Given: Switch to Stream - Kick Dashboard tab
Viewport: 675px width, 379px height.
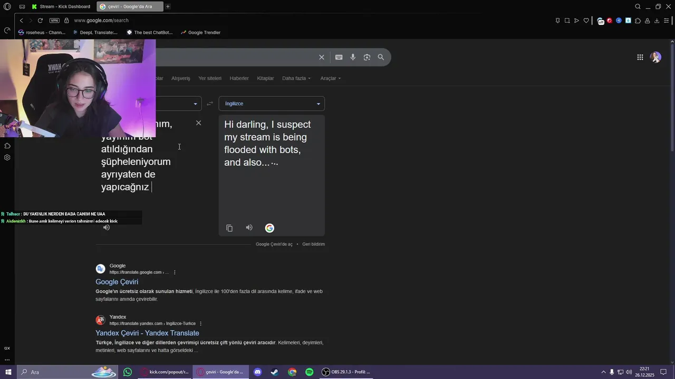Looking at the screenshot, I should point(61,6).
